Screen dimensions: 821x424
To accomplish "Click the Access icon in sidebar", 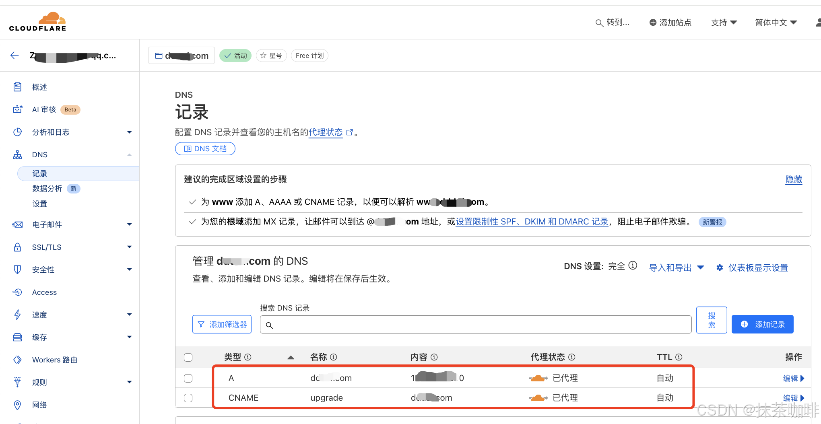I will tap(17, 292).
